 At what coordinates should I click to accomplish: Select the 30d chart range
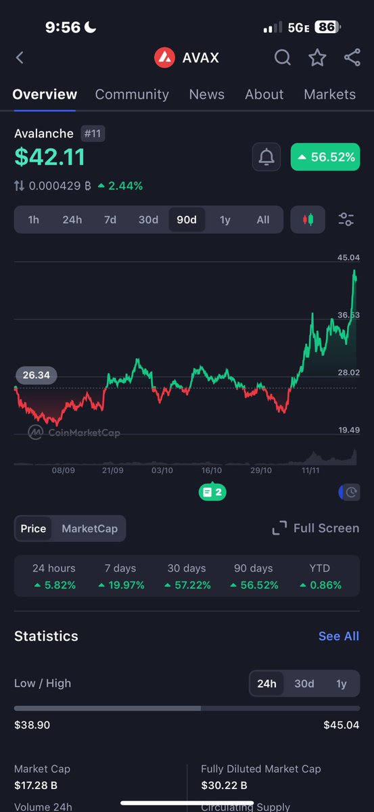click(148, 219)
